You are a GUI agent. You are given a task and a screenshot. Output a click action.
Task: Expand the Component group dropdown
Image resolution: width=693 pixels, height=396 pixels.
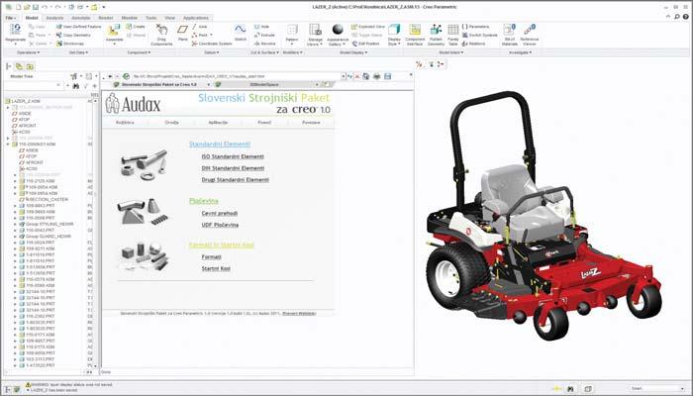139,52
